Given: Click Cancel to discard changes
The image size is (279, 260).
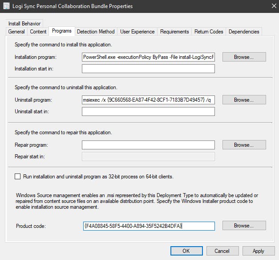Looking at the screenshot, I should pos(222,251).
